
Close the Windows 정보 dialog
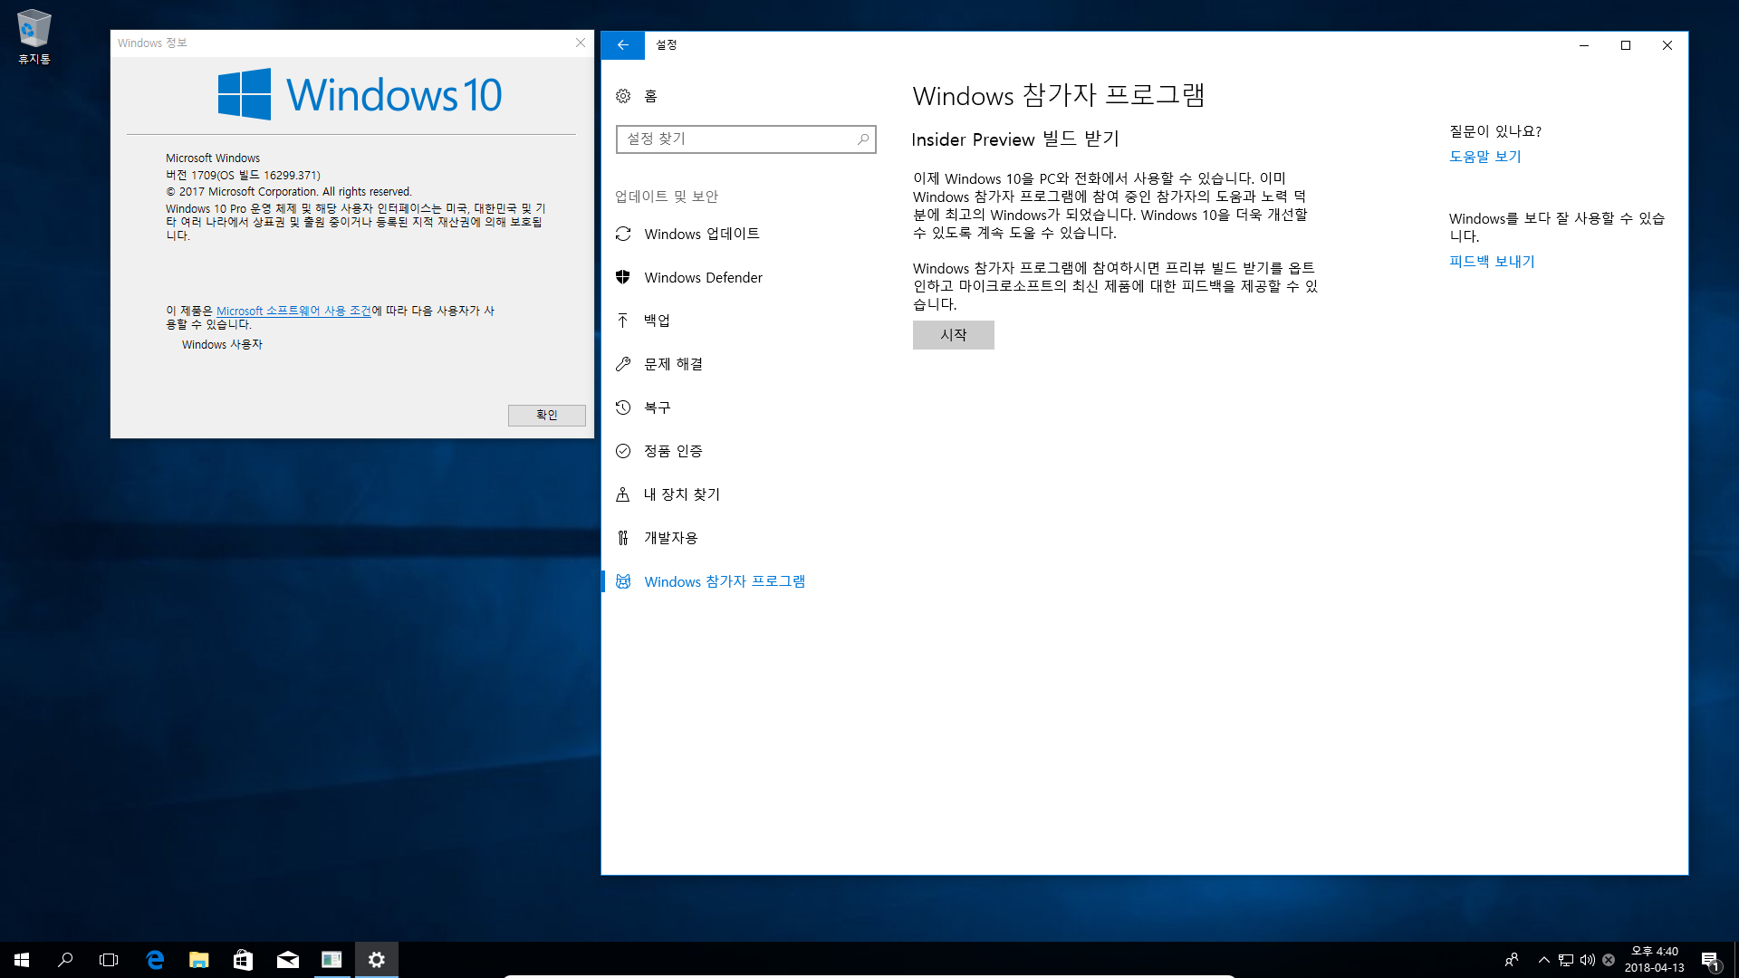point(581,43)
